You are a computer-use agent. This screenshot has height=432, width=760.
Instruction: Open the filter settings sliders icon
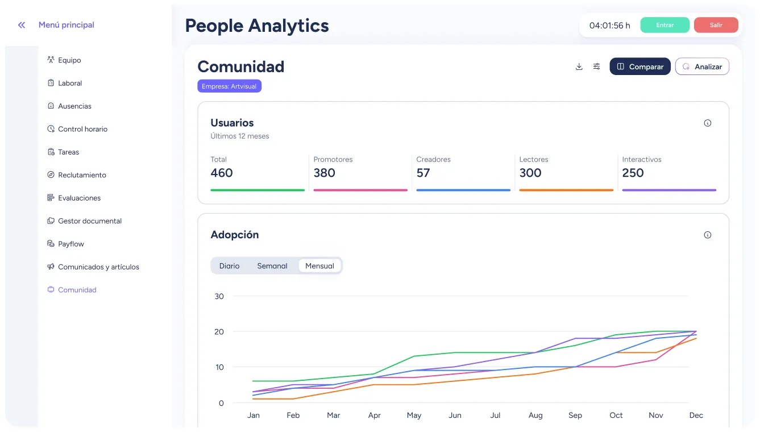pos(596,67)
